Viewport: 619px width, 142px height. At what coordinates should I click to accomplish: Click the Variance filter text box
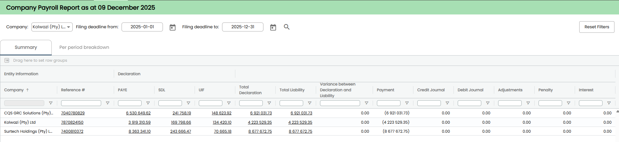click(340, 103)
